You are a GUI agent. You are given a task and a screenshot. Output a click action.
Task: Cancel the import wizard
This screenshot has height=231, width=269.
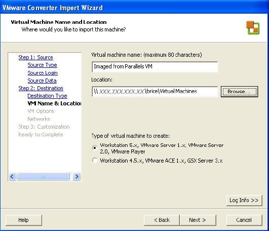[x=244, y=220]
